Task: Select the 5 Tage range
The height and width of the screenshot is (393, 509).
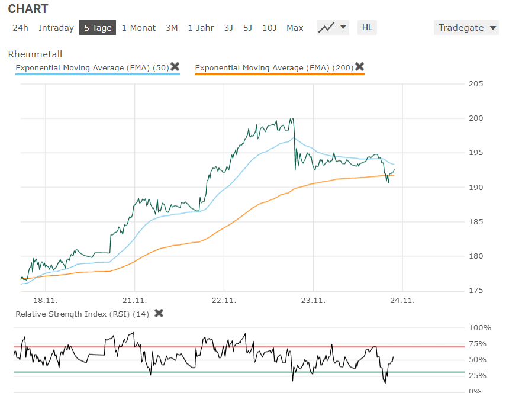Action: (x=98, y=28)
